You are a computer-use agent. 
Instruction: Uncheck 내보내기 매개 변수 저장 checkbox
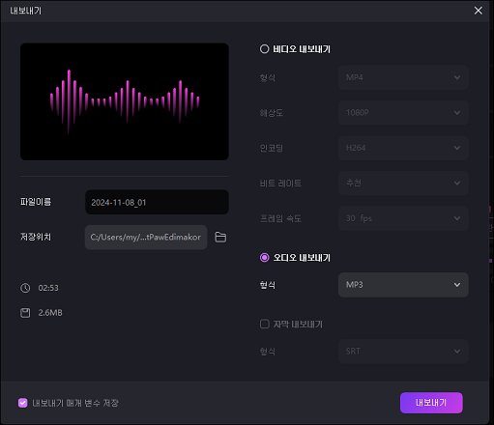coord(23,403)
